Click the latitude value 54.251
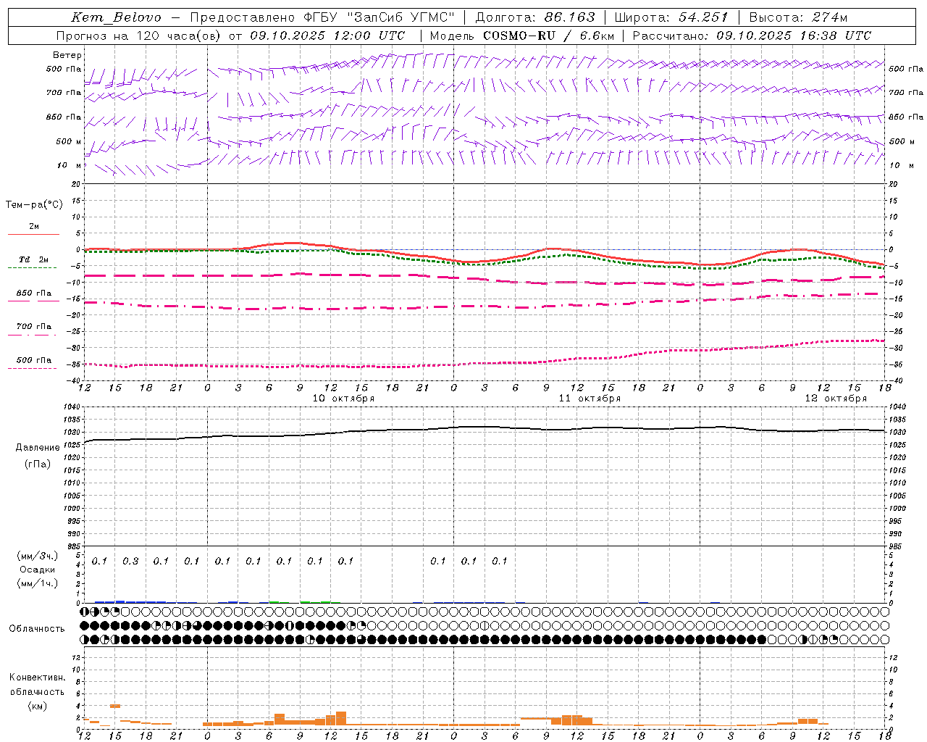 [703, 17]
